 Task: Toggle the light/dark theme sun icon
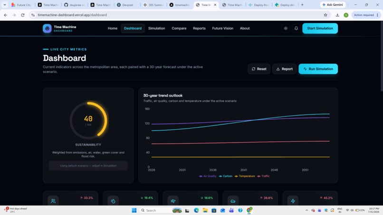tap(286, 28)
